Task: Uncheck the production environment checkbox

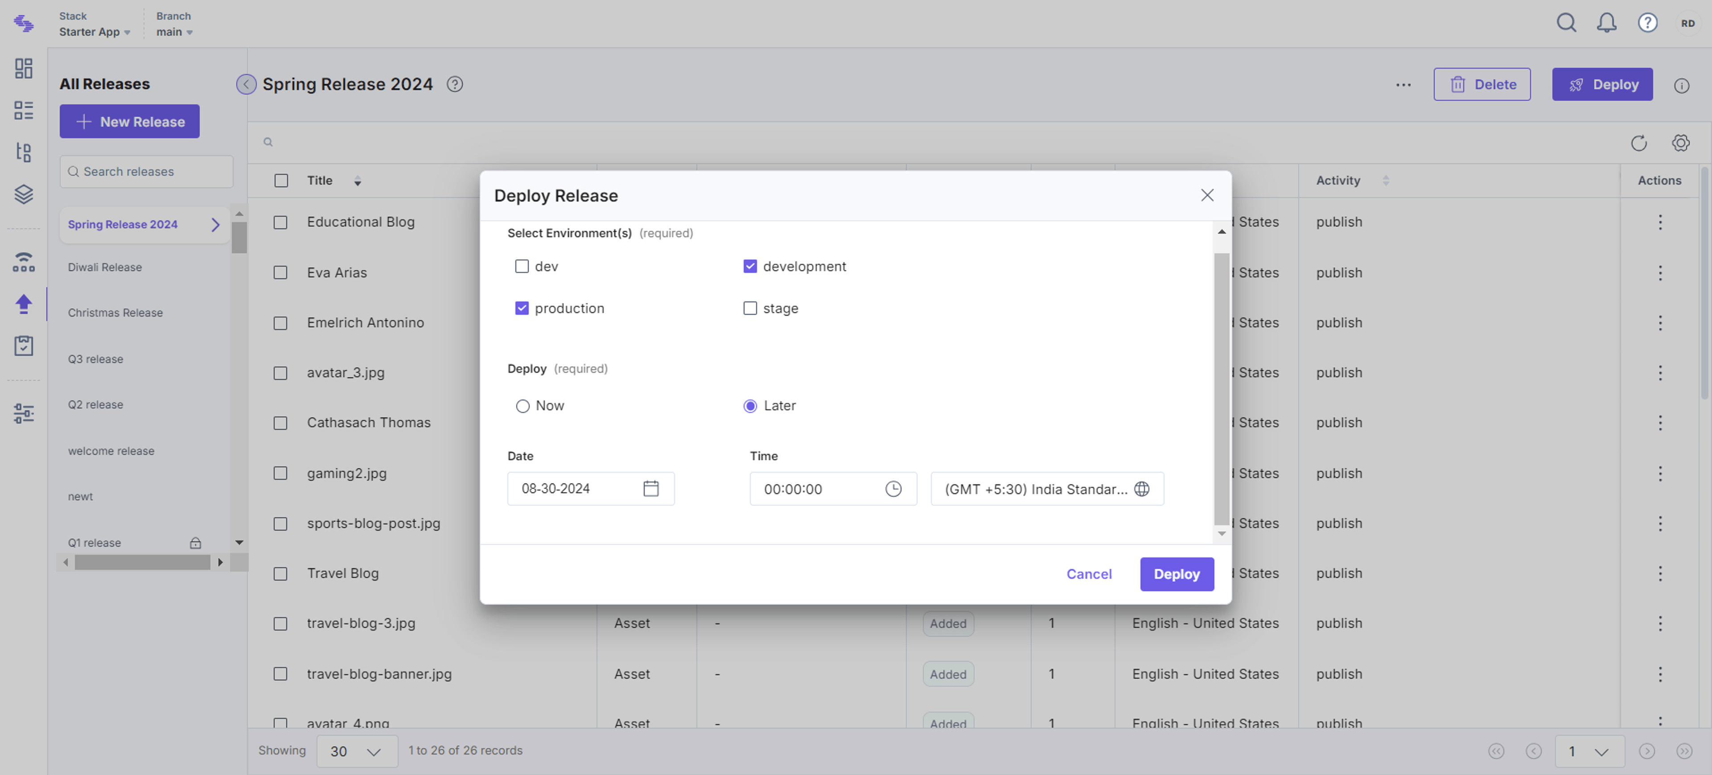Action: [x=522, y=309]
